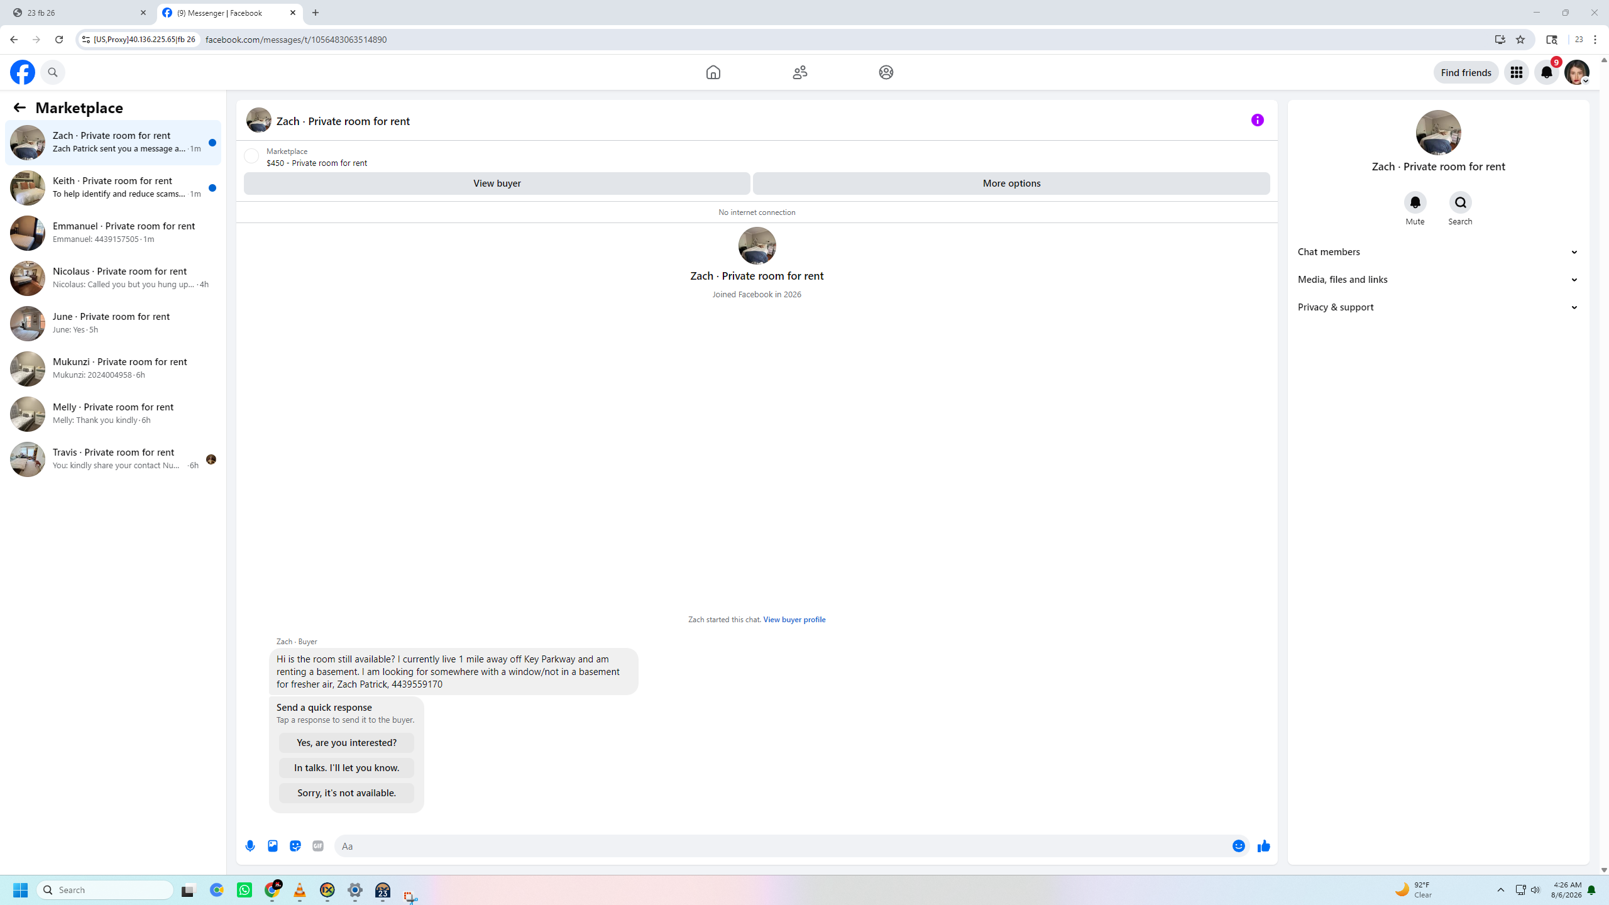The width and height of the screenshot is (1609, 905).
Task: Expand Media, files and links section
Action: click(x=1438, y=280)
